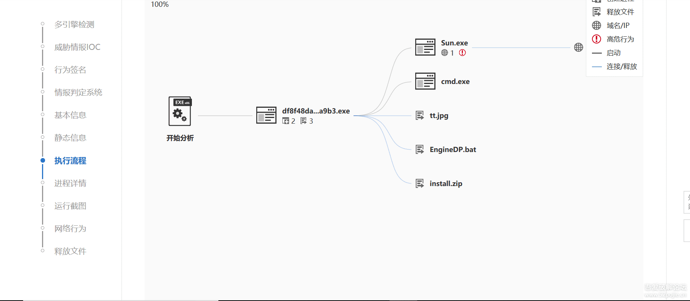Click the df8f48da...a9b3.exe process window icon
Viewport: 690px width, 301px height.
pos(266,115)
